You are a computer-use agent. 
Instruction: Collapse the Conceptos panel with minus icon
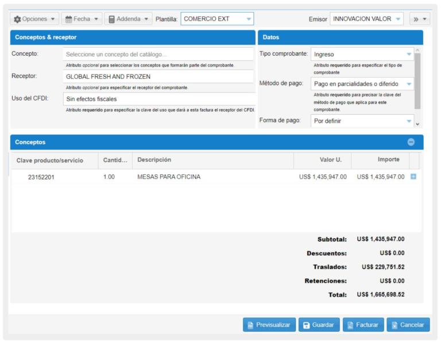411,142
